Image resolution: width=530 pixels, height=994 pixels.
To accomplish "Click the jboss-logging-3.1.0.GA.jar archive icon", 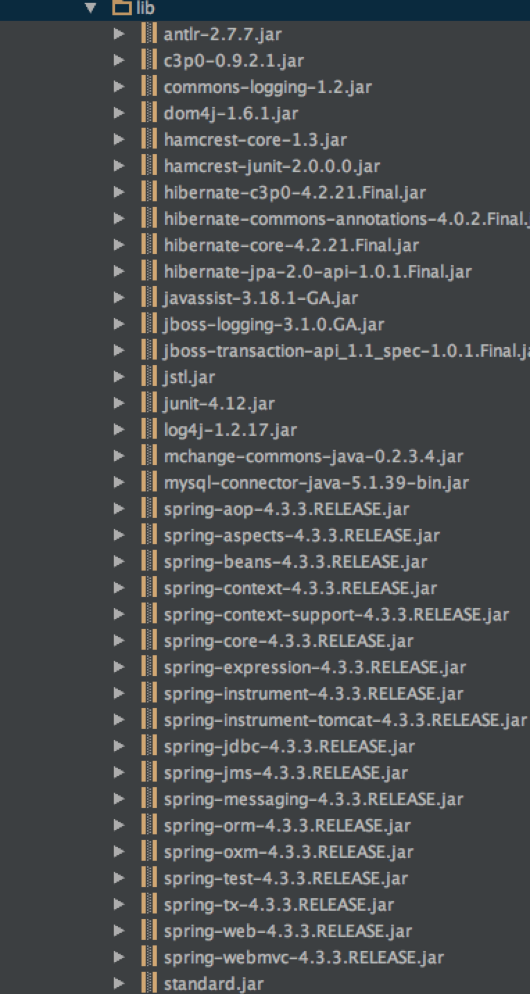I will [148, 323].
